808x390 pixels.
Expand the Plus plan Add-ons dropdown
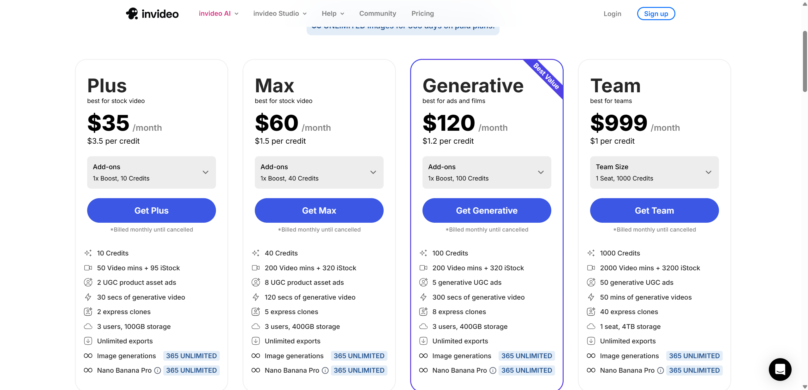tap(152, 172)
